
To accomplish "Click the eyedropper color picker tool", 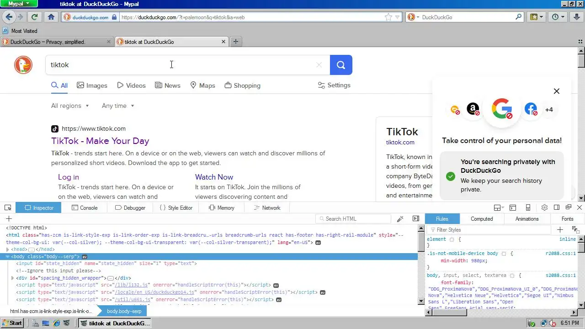I will click(400, 219).
